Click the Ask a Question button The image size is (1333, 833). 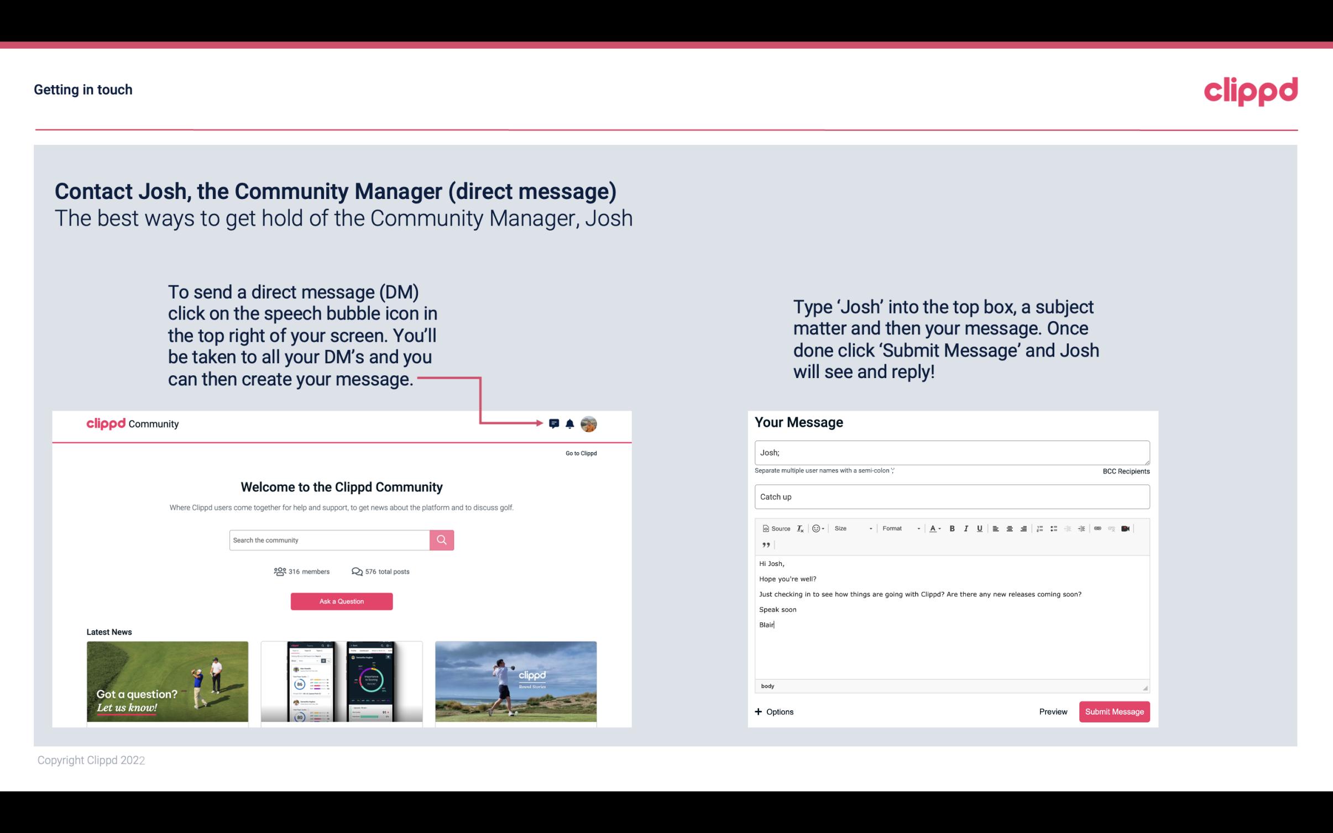342,600
